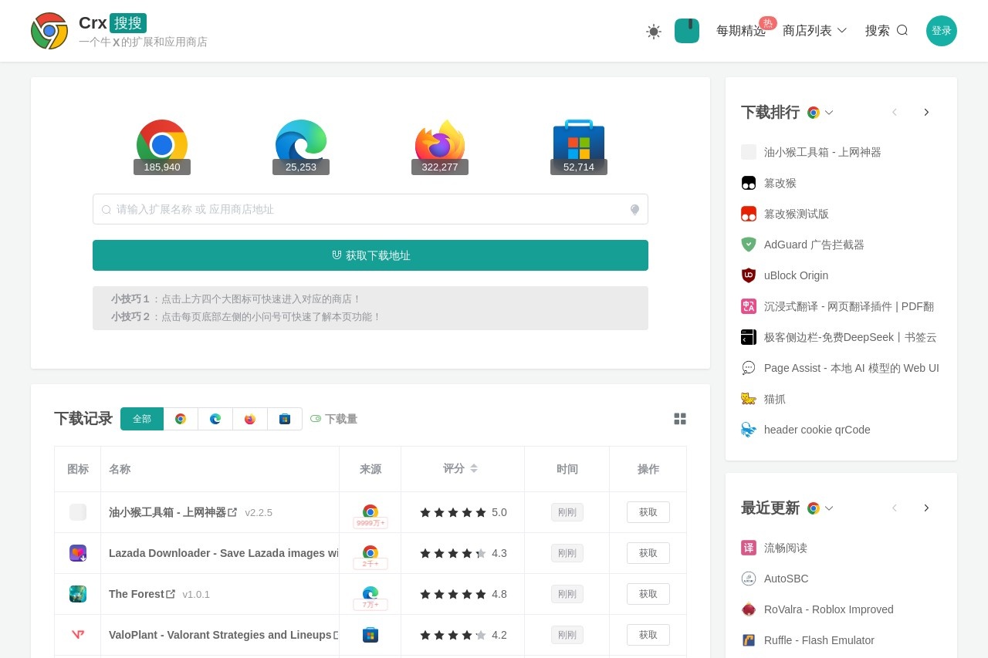The height and width of the screenshot is (658, 988).
Task: Click the Crx搜搜 Chrome logo in header
Action: pos(49,31)
